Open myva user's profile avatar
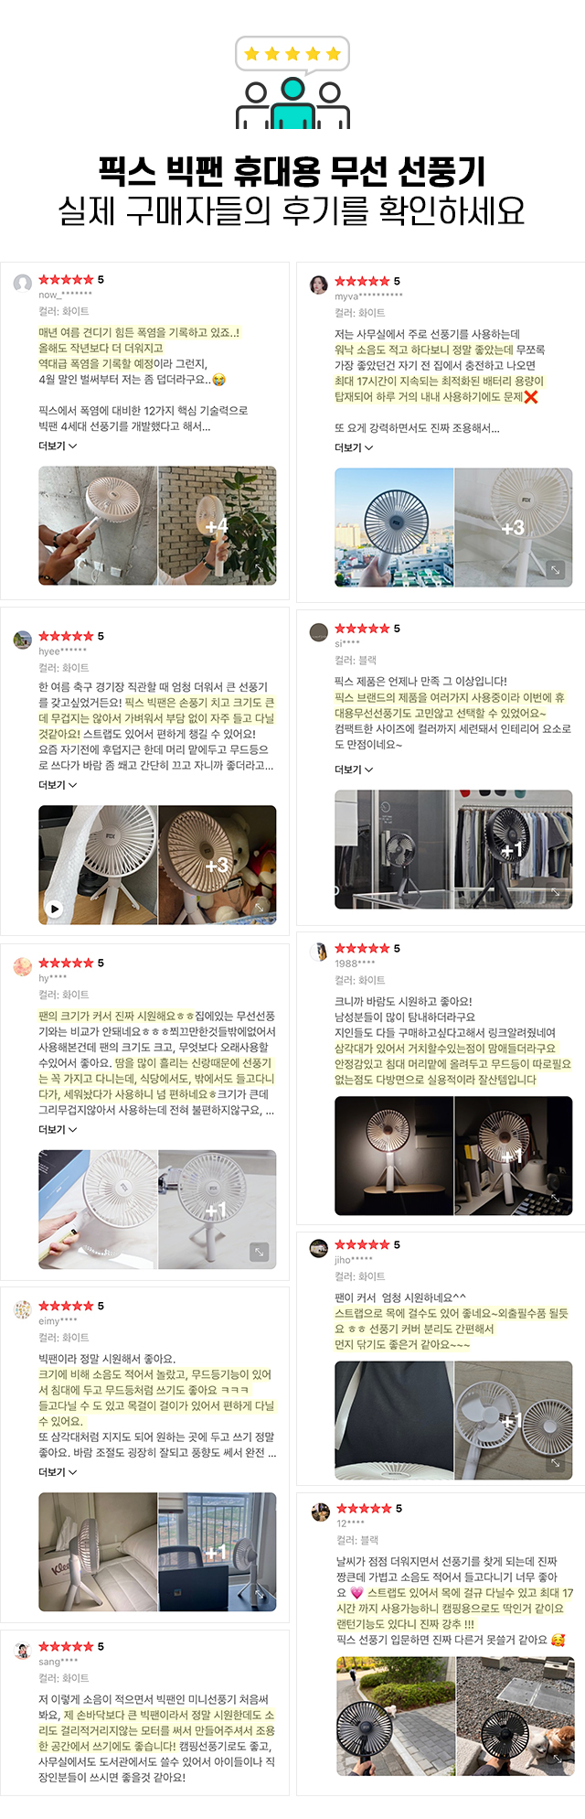The image size is (585, 1819). pyautogui.click(x=319, y=285)
